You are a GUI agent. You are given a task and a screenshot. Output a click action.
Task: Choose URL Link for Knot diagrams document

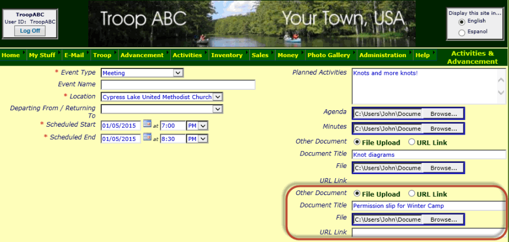coord(412,142)
